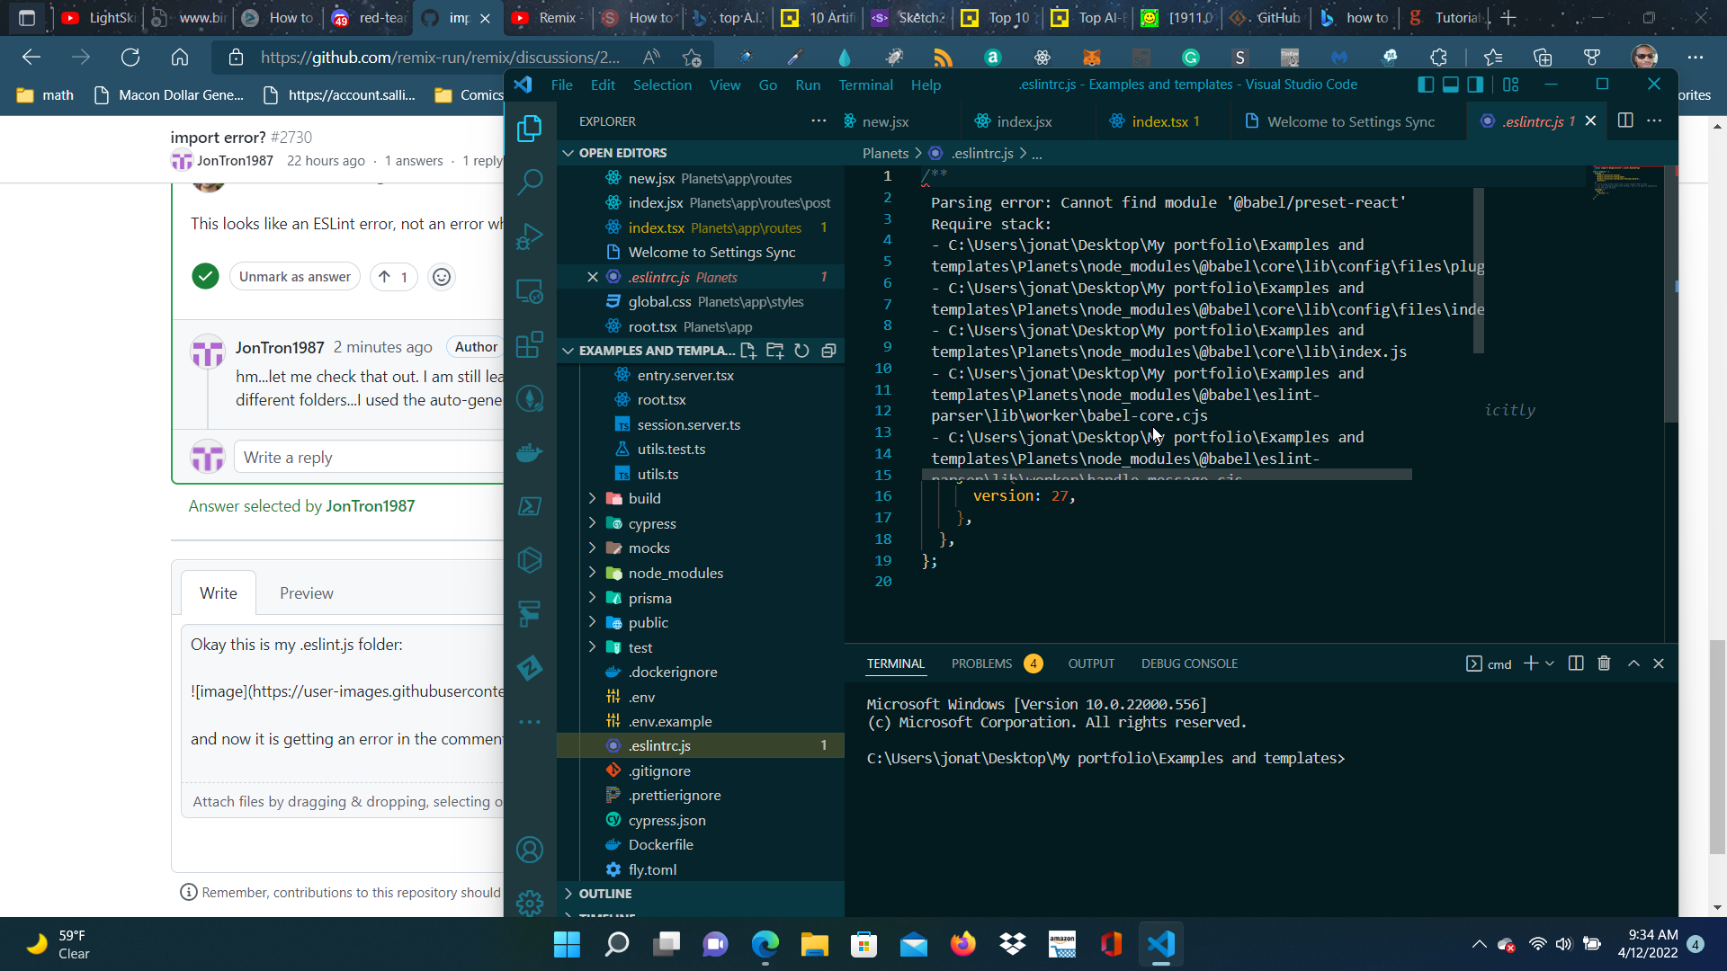Viewport: 1727px width, 971px height.
Task: Open .gitignore in file explorer
Action: (x=659, y=771)
